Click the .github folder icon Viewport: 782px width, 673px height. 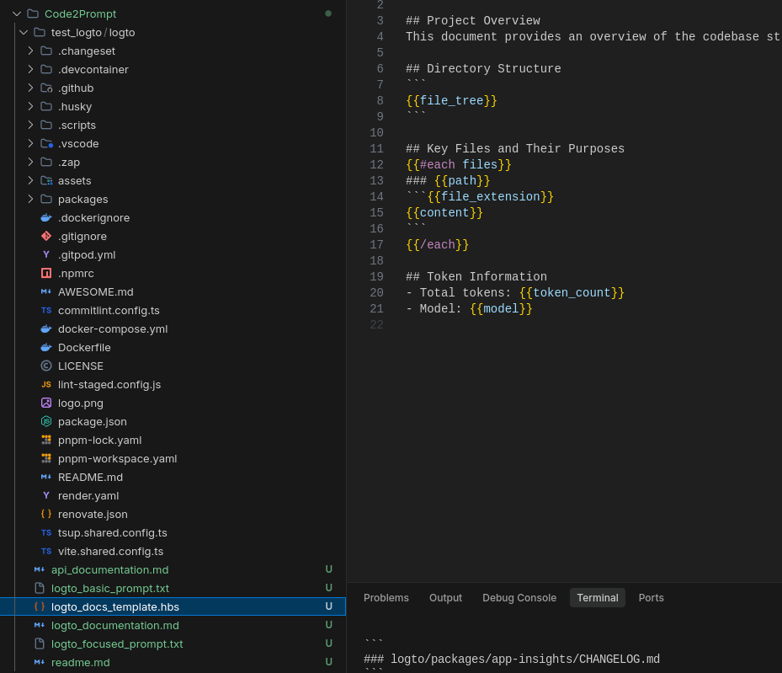click(46, 88)
